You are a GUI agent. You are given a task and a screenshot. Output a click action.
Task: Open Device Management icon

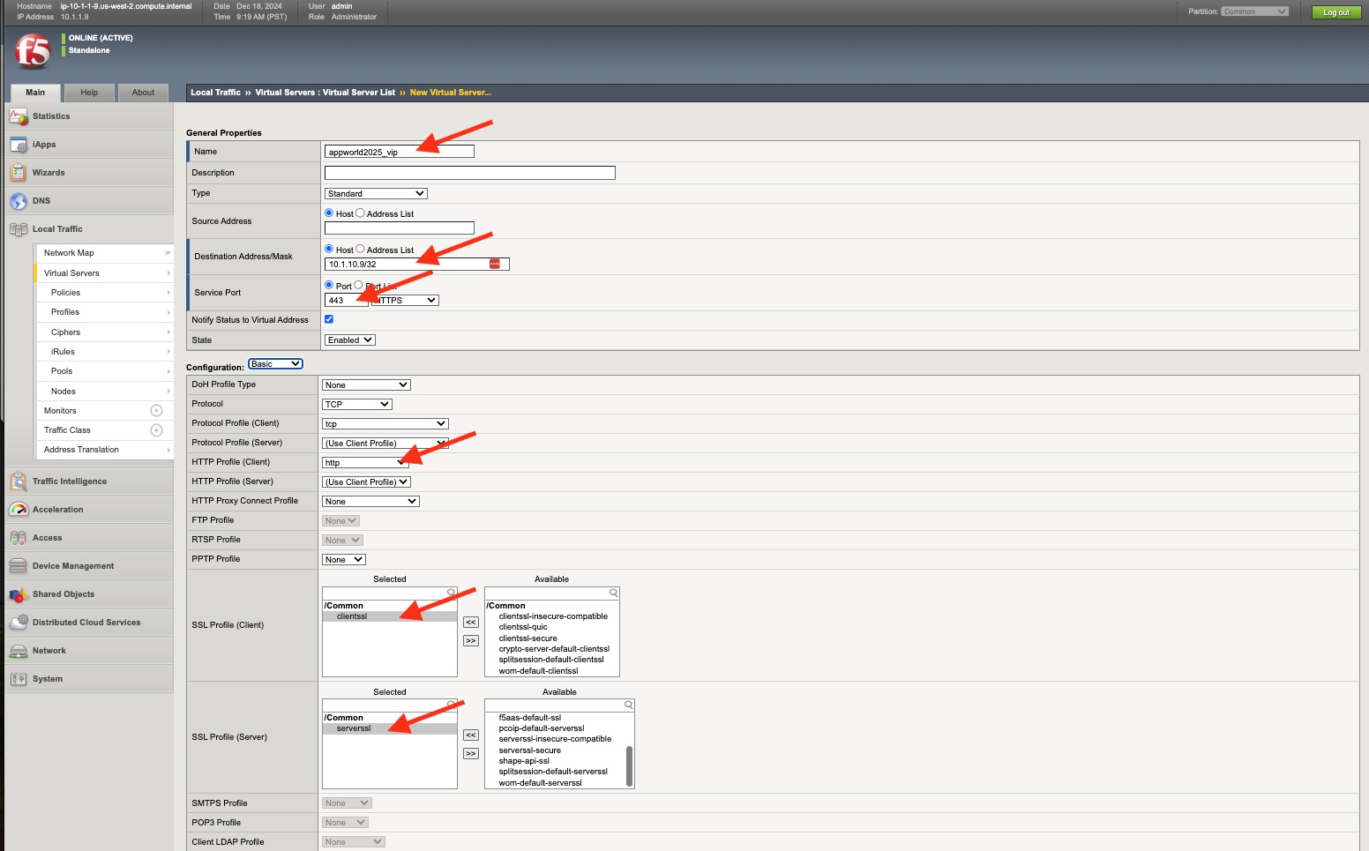(x=19, y=566)
